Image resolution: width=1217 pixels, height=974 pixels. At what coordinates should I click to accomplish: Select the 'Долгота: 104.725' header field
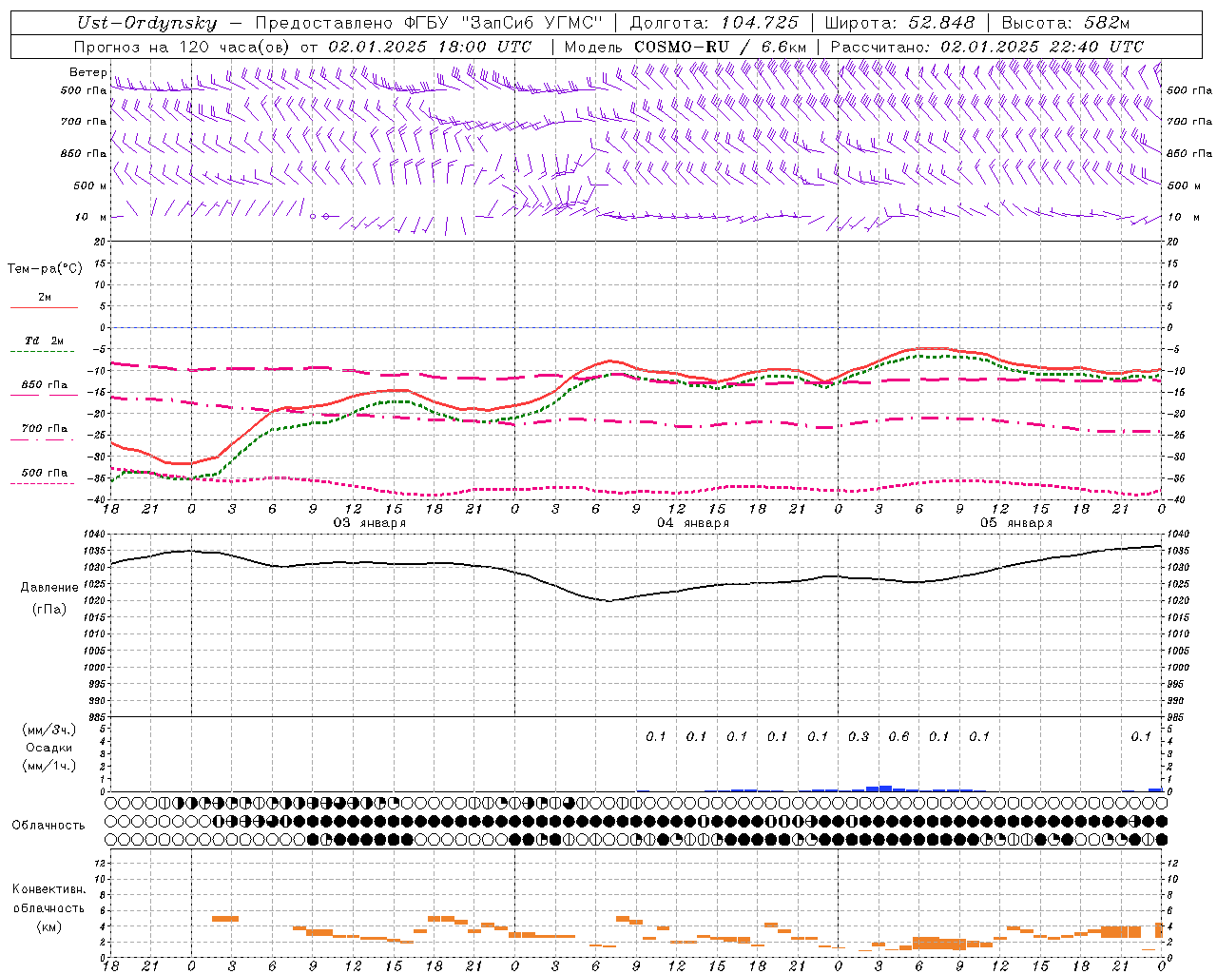[x=714, y=24]
